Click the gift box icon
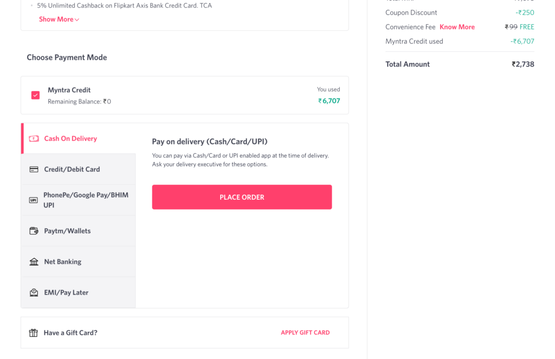The height and width of the screenshot is (359, 555). click(x=33, y=333)
